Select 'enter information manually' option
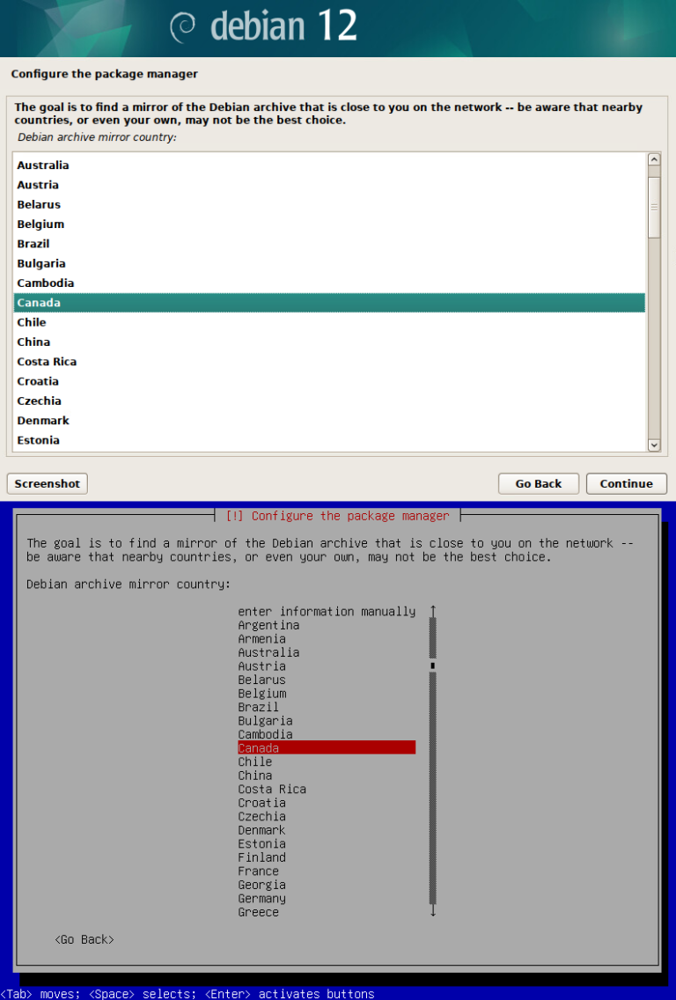The width and height of the screenshot is (676, 1000). (327, 611)
